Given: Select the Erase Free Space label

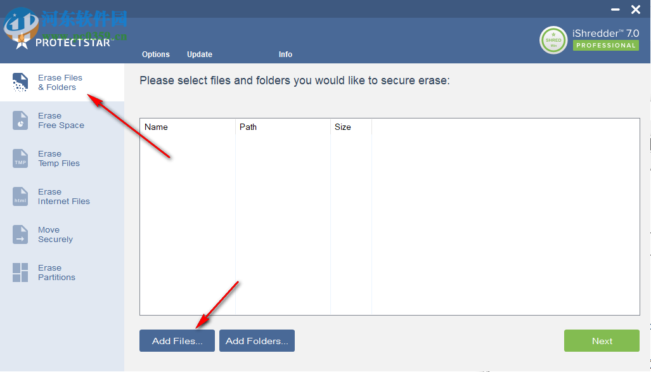Looking at the screenshot, I should pyautogui.click(x=61, y=120).
